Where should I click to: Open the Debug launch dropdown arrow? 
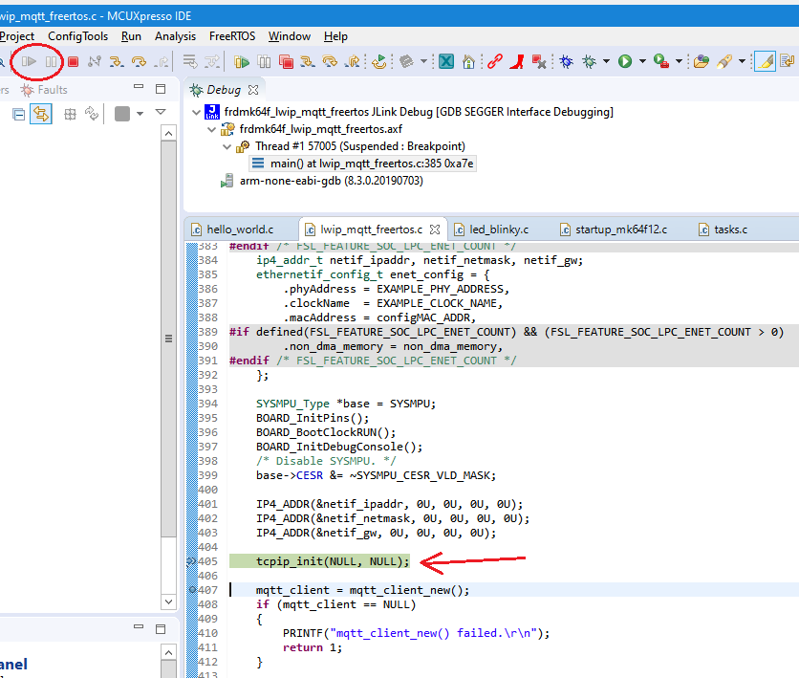(606, 62)
